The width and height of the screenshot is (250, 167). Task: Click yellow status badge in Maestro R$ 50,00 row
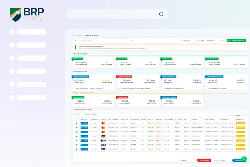coord(240,149)
